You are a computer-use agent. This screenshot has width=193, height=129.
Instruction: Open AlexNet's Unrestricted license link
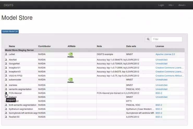pyautogui.click(x=161, y=60)
